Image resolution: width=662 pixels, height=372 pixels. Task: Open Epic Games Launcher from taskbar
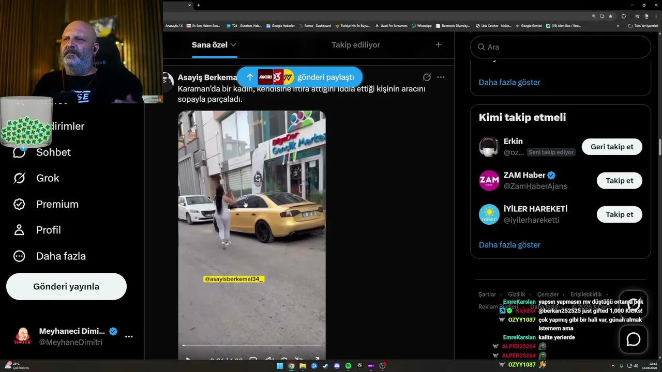point(359,366)
